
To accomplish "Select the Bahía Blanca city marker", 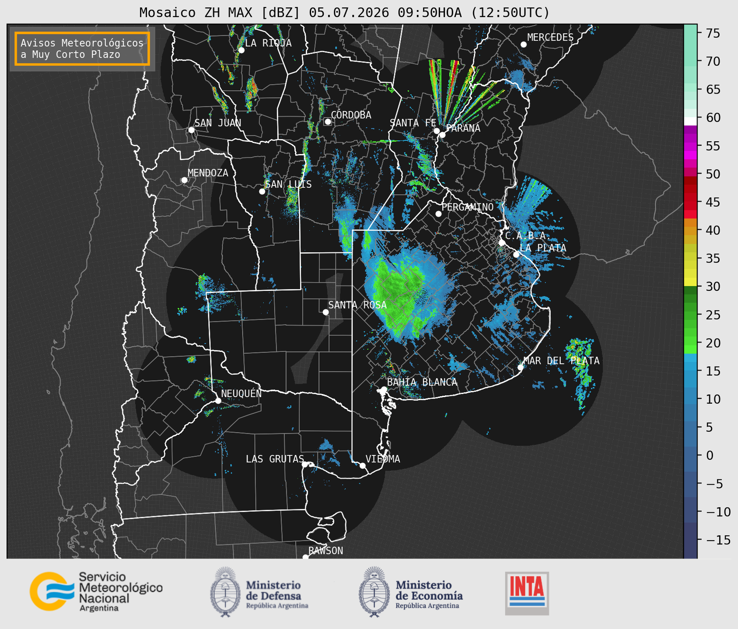I will tap(384, 389).
